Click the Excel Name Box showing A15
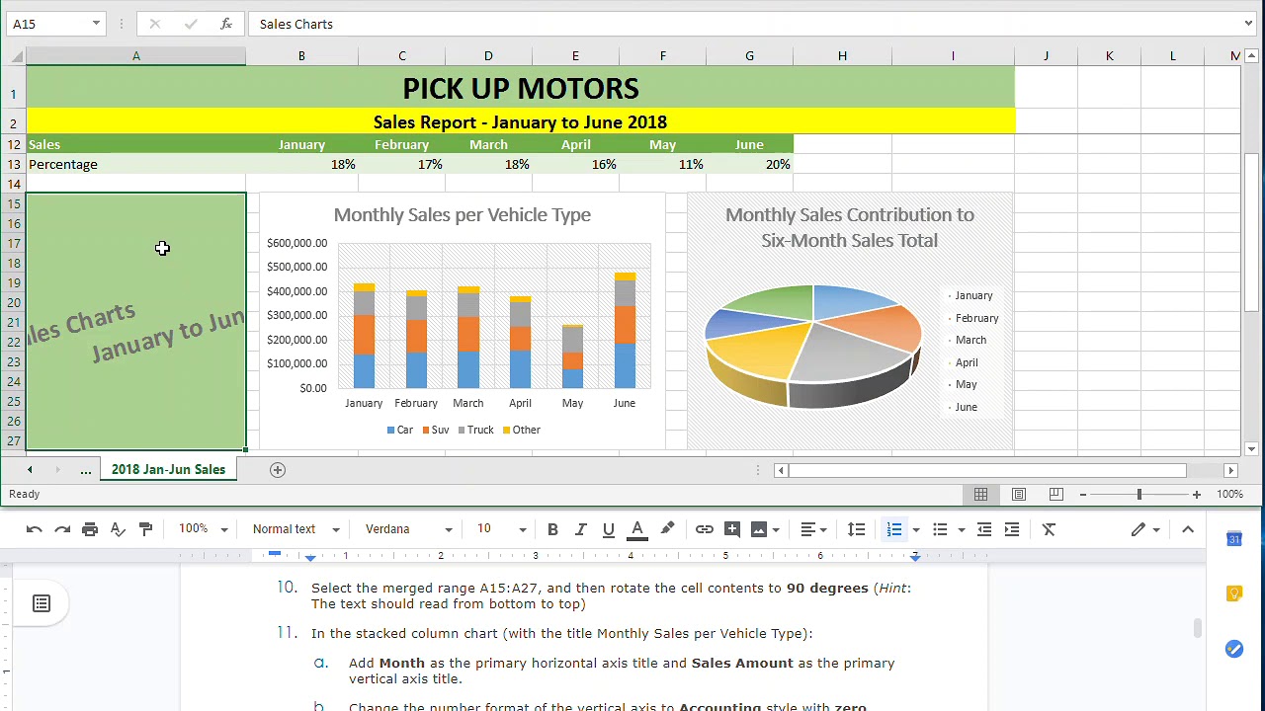1265x711 pixels. pos(48,24)
